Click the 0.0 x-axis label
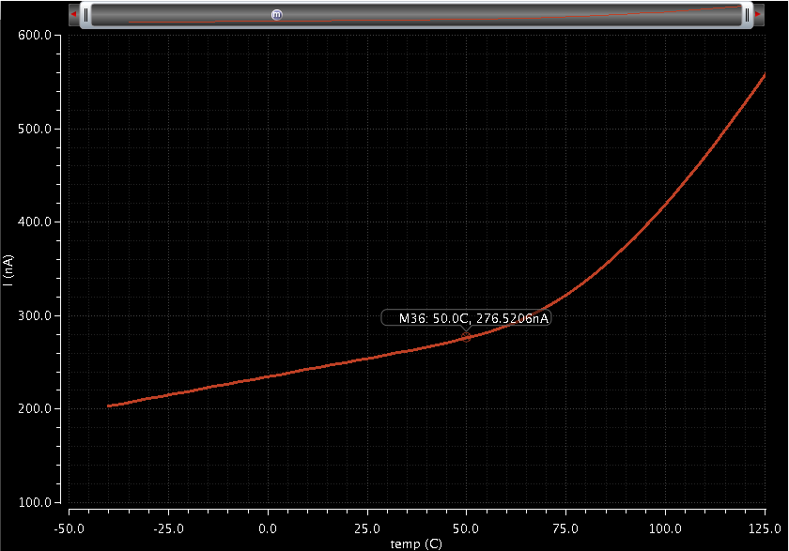The width and height of the screenshot is (789, 551). coord(268,528)
